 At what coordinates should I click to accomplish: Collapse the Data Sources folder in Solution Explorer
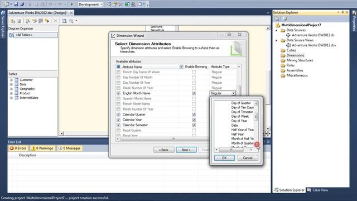click(x=277, y=30)
